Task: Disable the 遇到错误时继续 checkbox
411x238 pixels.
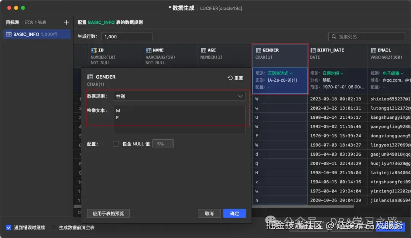Action: [x=8, y=227]
